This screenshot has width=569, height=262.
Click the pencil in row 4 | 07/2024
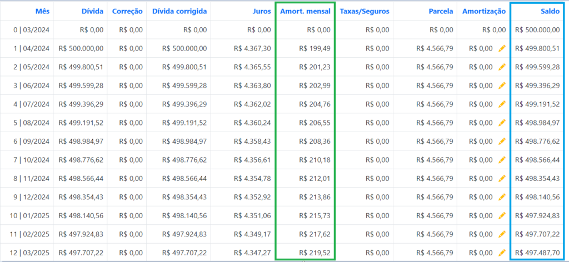502,104
